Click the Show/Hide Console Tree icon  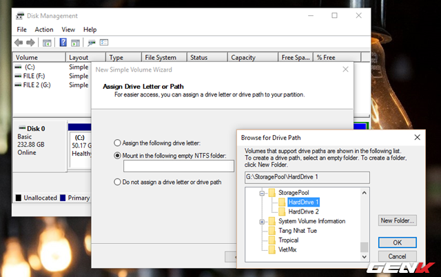tap(47, 43)
